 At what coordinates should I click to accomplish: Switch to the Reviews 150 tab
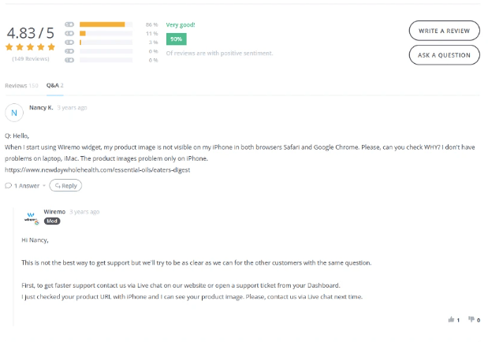(x=21, y=86)
